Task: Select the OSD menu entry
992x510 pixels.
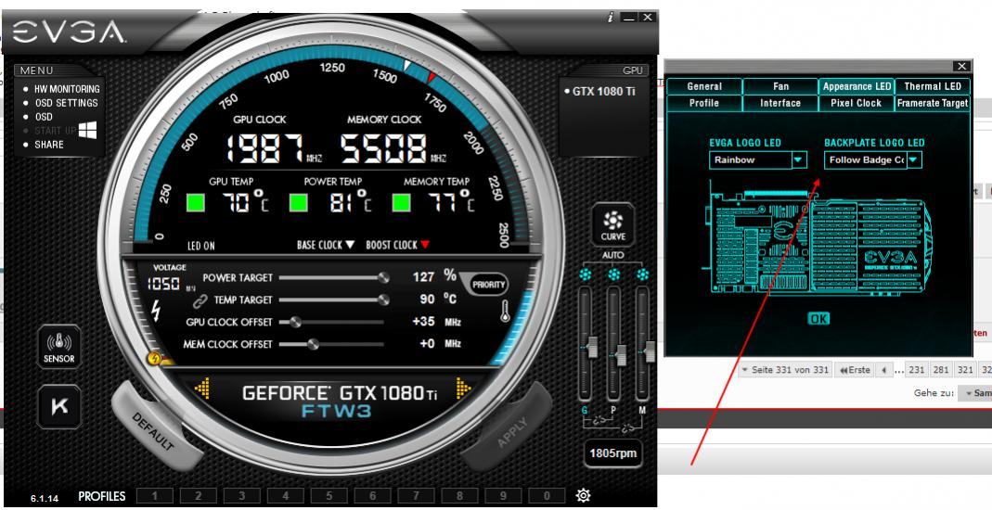Action: (x=43, y=117)
